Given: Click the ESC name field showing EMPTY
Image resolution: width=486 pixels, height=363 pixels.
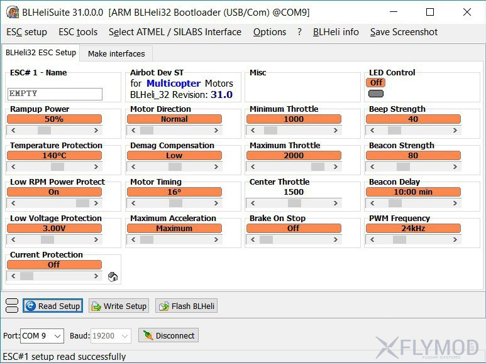Looking at the screenshot, I should click(x=55, y=94).
